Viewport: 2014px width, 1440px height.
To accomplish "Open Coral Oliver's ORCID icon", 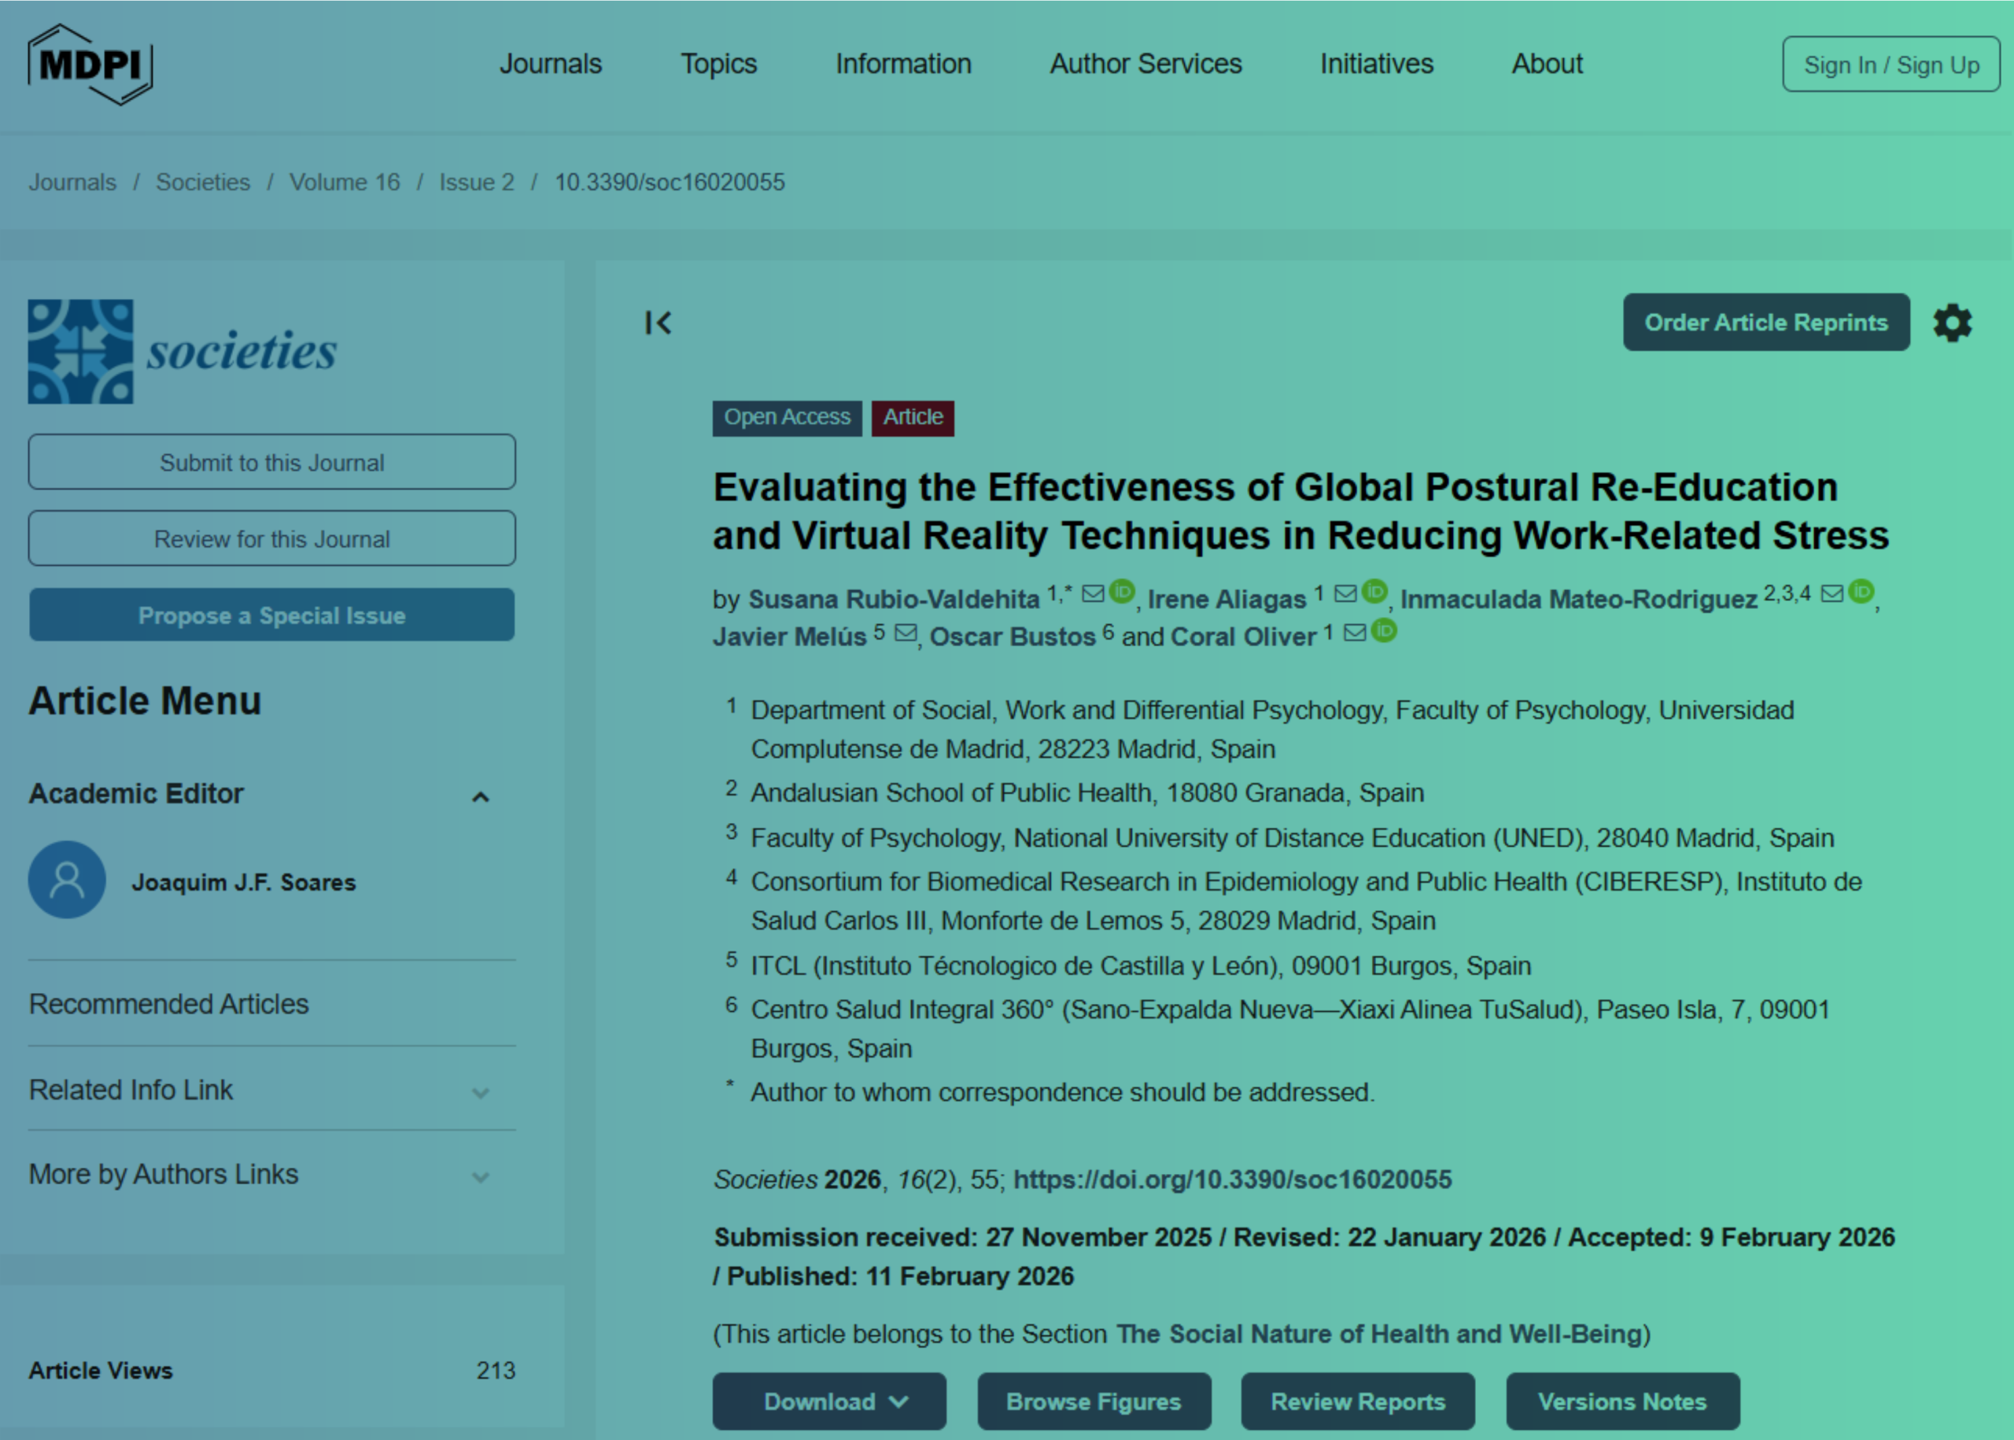I will 1384,630.
